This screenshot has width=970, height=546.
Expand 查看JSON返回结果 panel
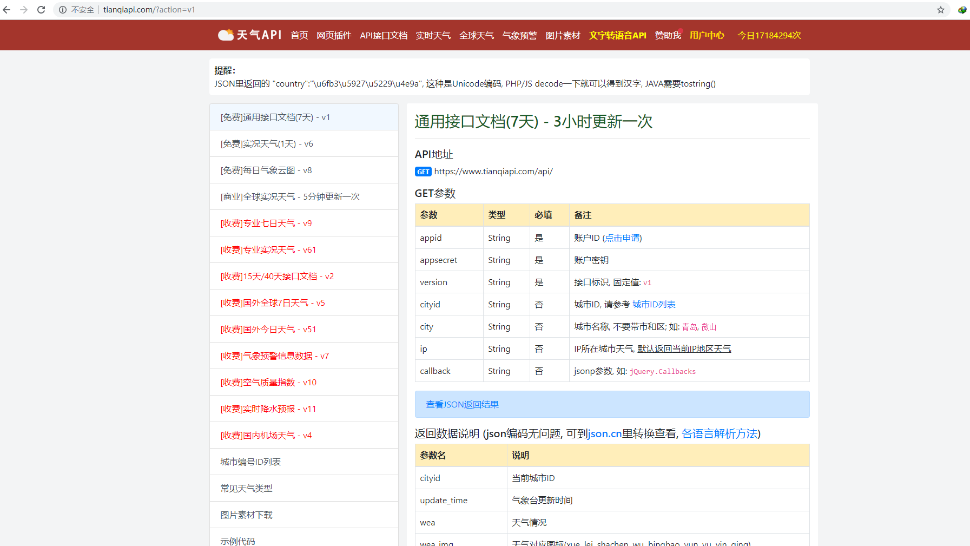(612, 404)
